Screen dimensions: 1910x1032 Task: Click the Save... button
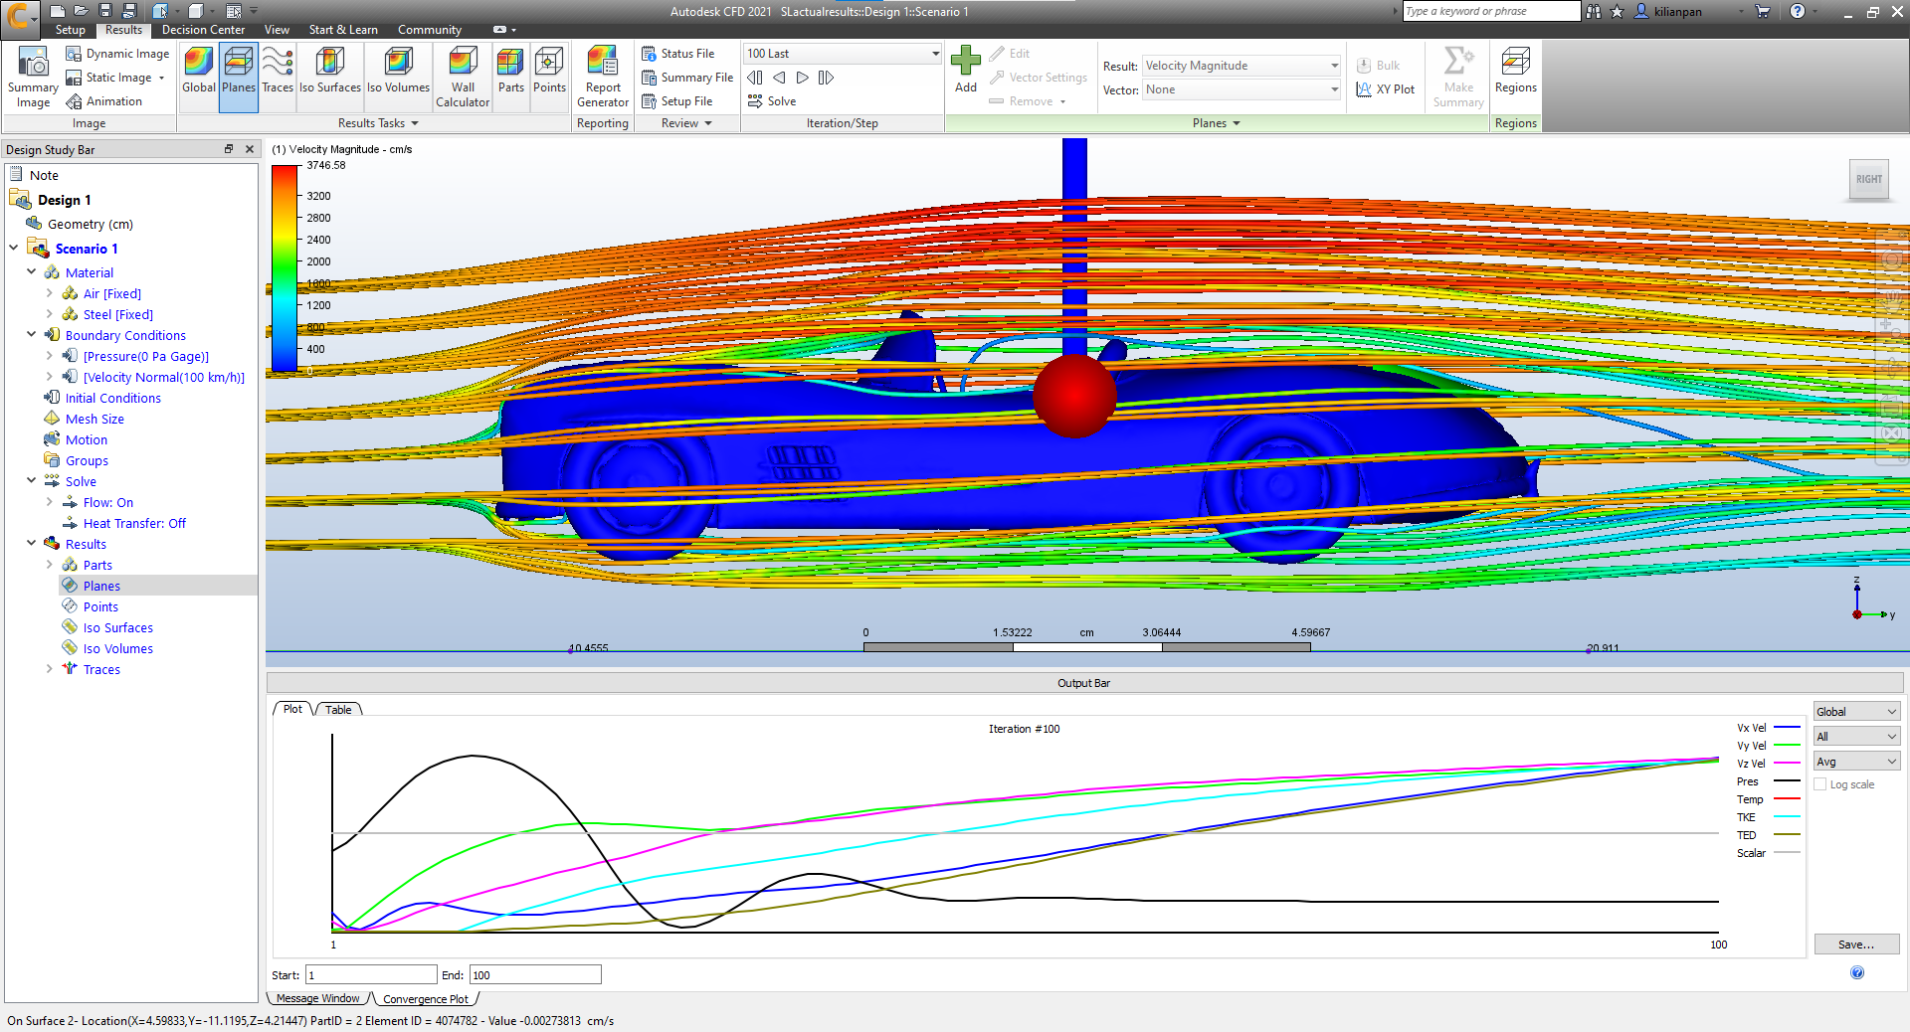1856,945
